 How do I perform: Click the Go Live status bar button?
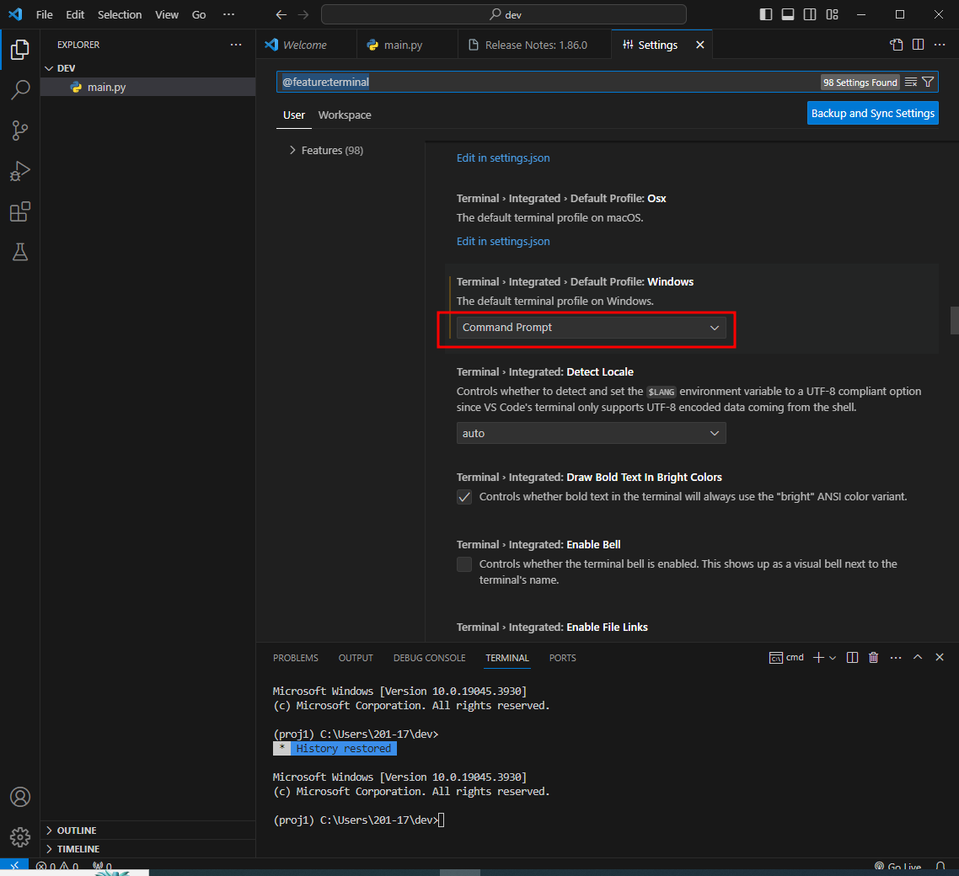pos(897,866)
